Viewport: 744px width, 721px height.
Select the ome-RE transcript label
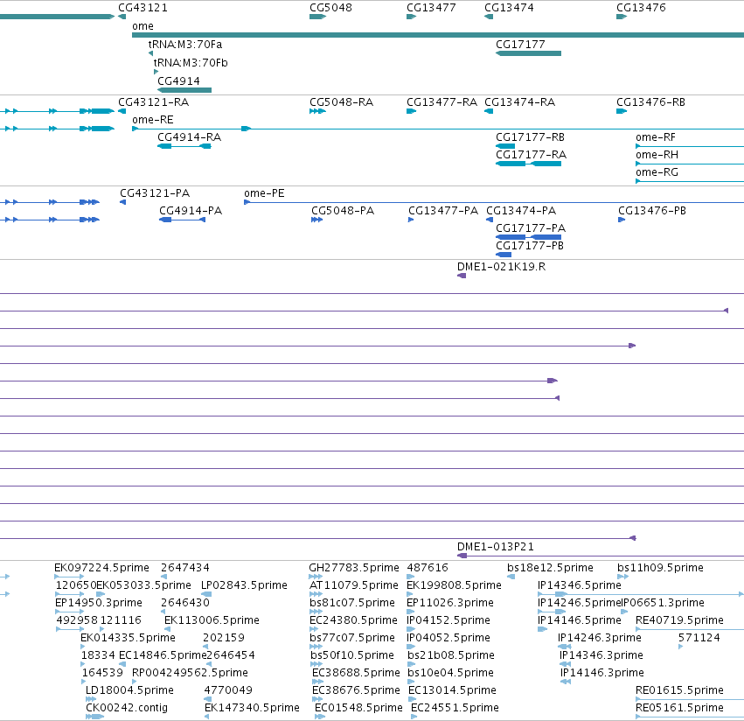[153, 120]
